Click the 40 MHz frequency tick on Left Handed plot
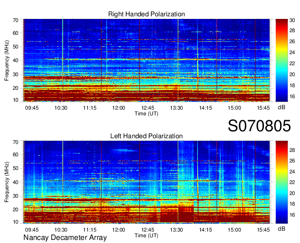The width and height of the screenshot is (300, 243). point(15,182)
